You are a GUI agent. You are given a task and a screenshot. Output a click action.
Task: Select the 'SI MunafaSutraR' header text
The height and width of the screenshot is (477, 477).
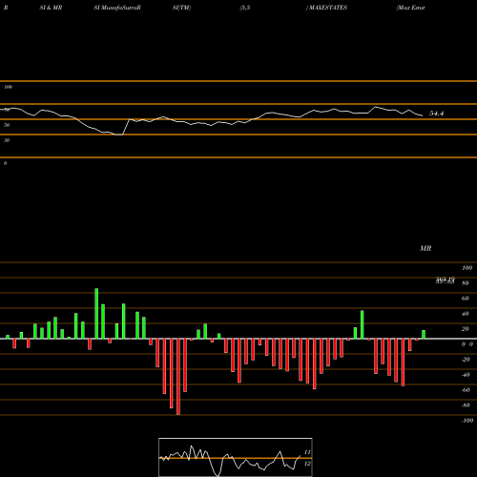(x=117, y=8)
